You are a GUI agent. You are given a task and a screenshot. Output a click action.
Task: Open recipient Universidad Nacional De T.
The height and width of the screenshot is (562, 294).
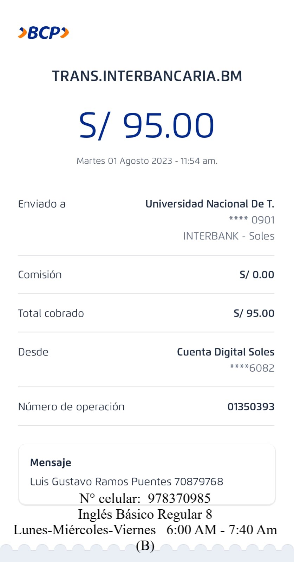(x=210, y=204)
